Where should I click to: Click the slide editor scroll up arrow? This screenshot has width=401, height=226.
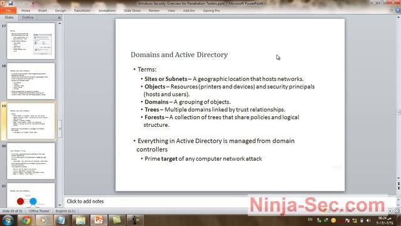point(398,17)
